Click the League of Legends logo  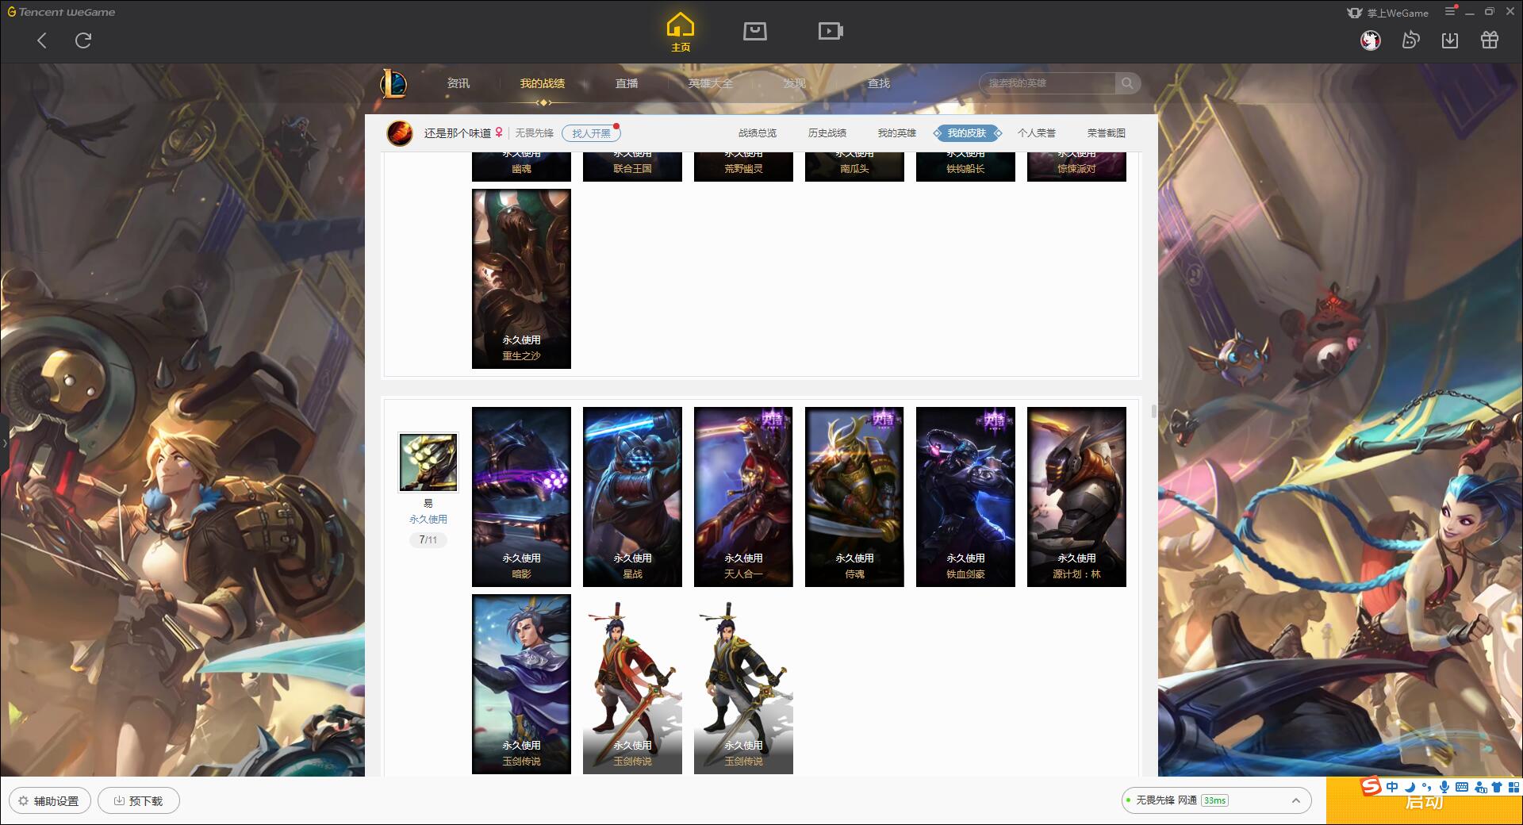click(x=393, y=82)
